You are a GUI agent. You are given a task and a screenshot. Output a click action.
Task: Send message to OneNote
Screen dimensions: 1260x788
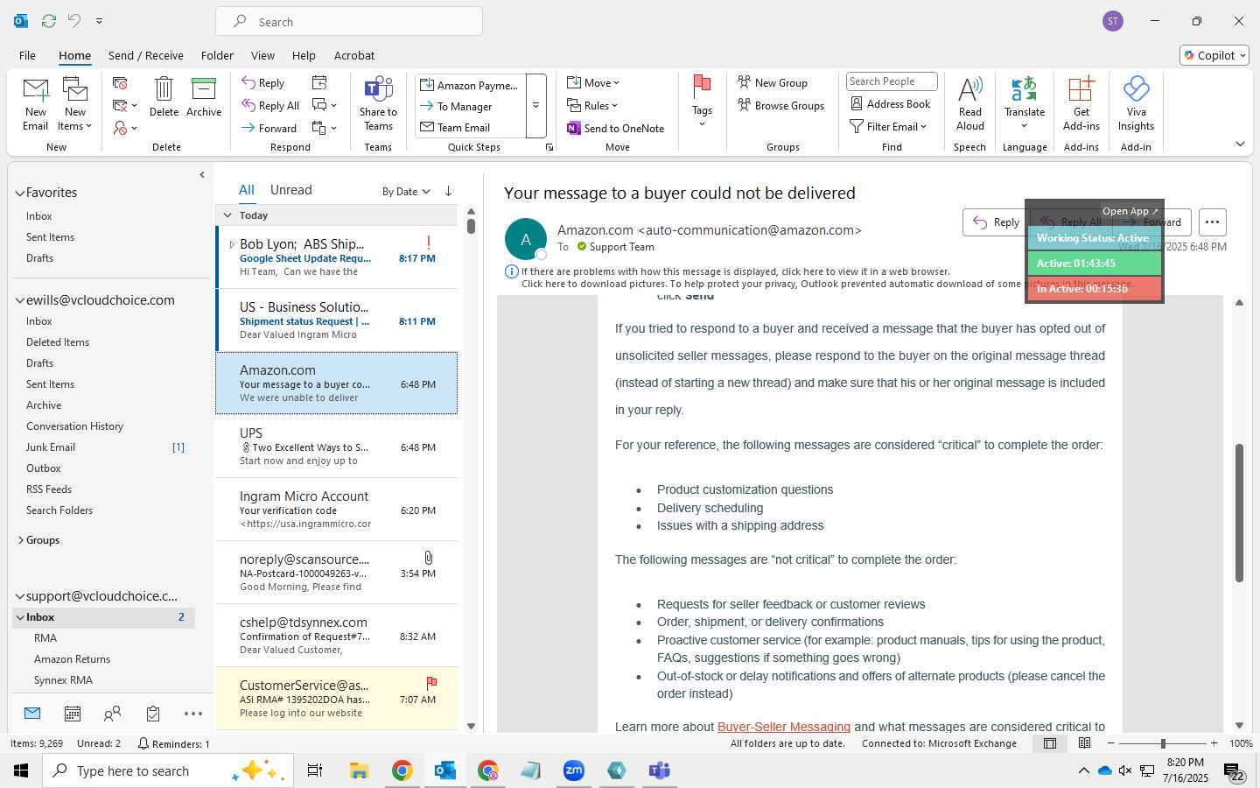point(616,129)
